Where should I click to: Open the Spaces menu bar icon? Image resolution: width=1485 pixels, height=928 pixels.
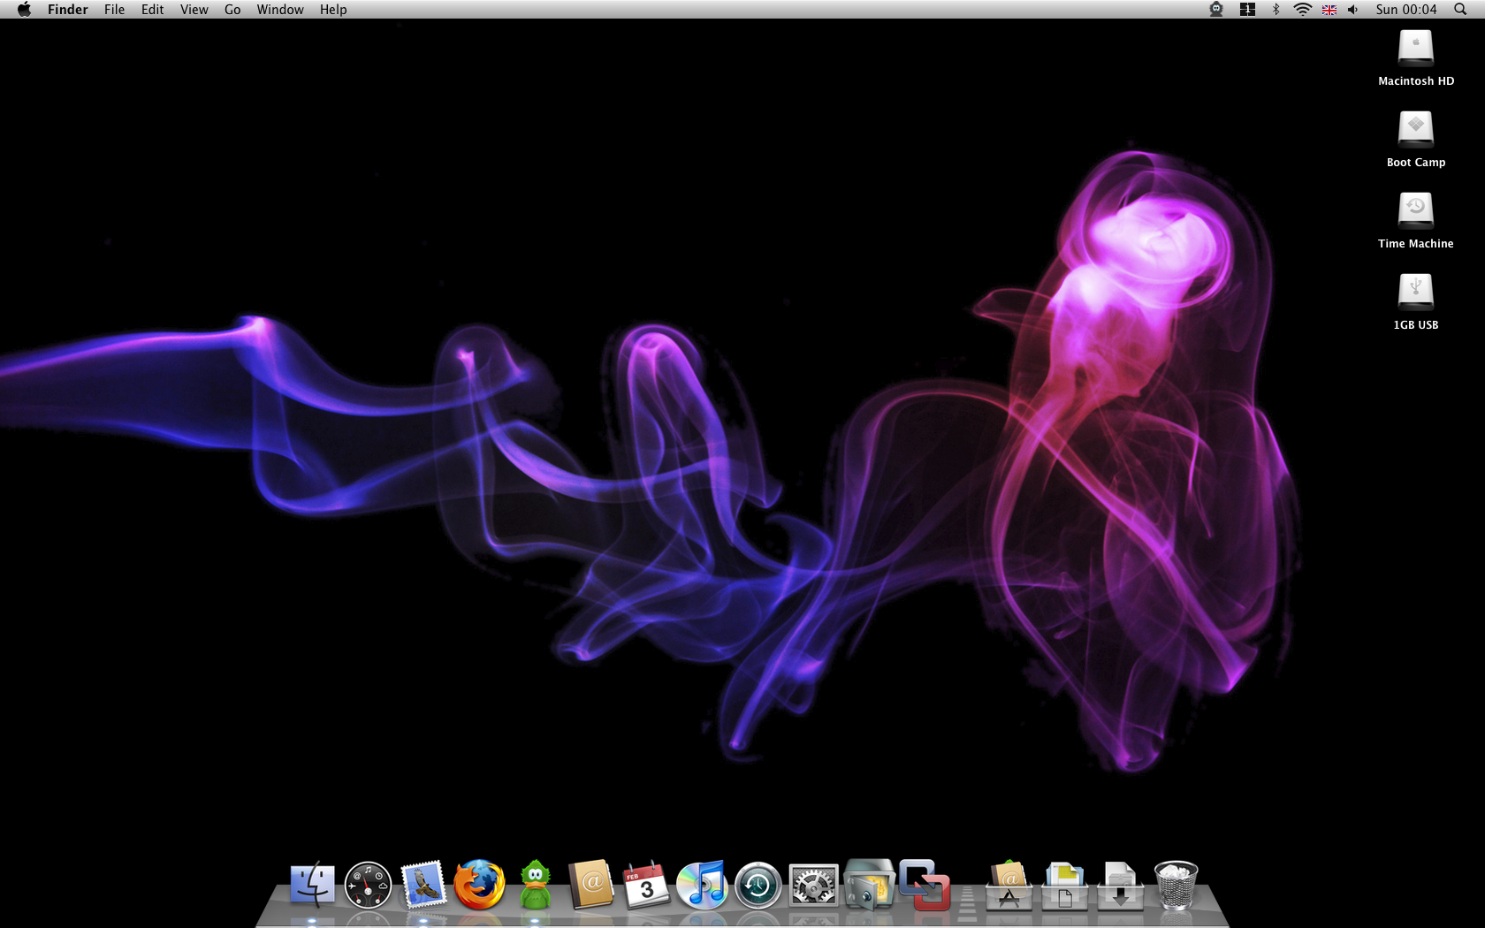pos(1247,9)
